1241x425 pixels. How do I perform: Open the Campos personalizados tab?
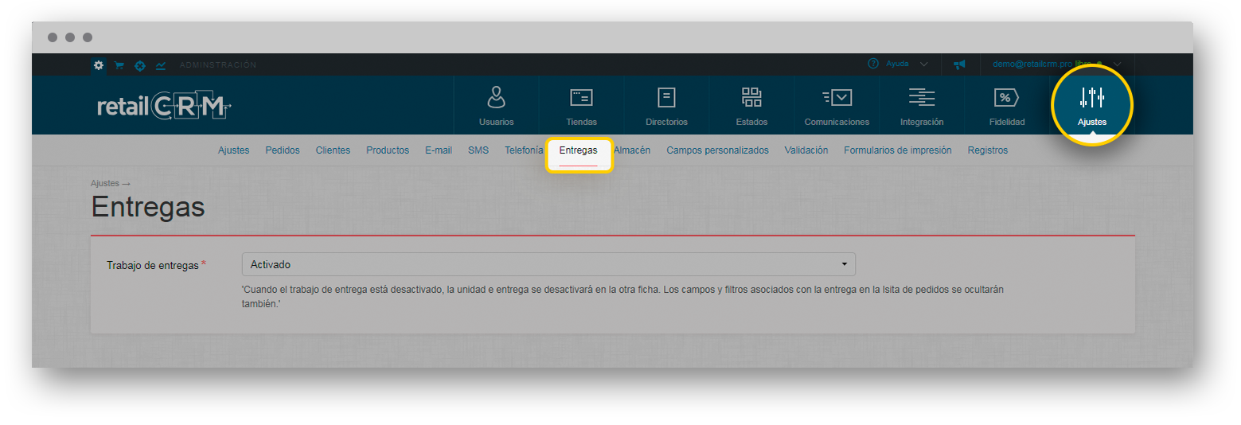tap(717, 150)
